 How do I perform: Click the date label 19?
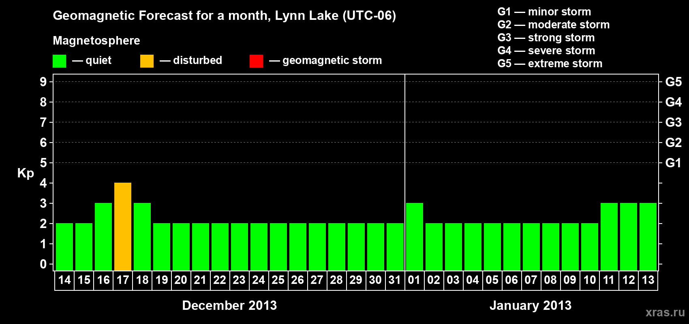(x=162, y=280)
